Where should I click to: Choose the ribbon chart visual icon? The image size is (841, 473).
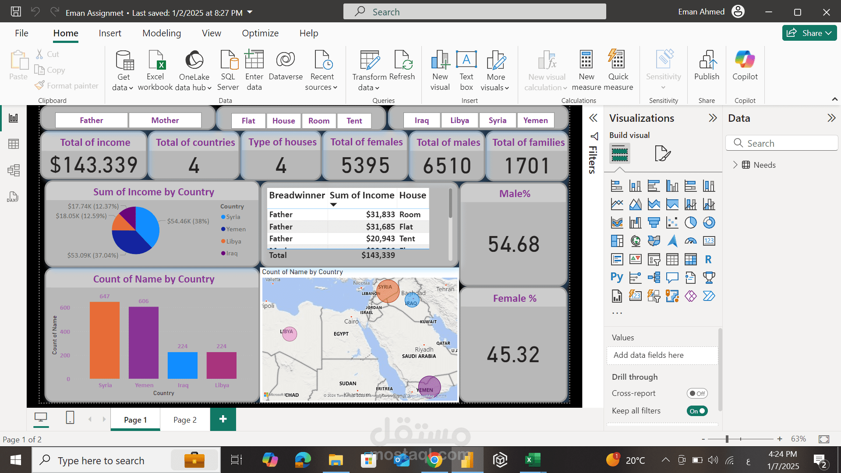617,222
